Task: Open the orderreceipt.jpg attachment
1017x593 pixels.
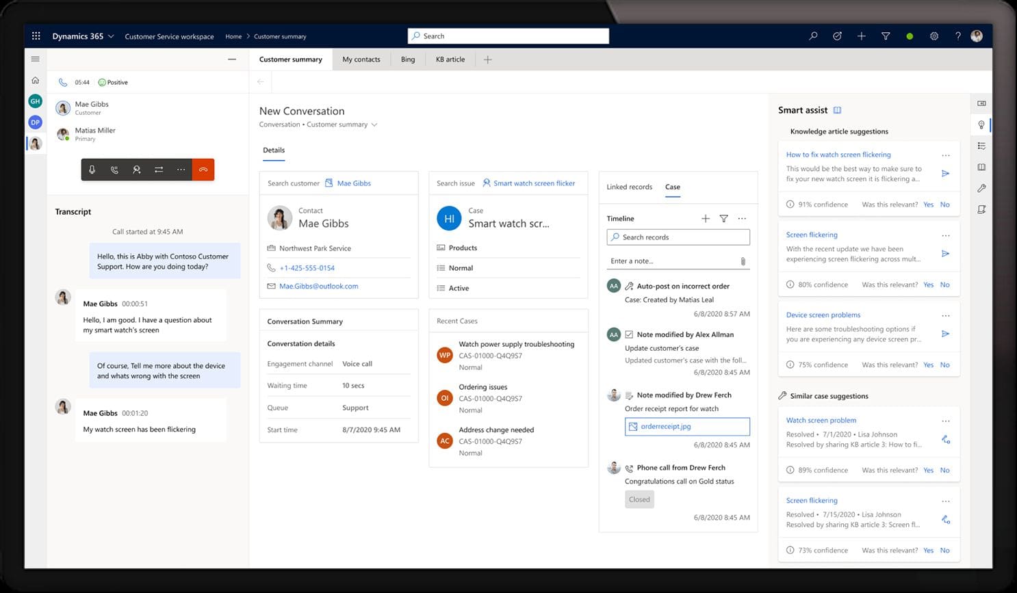Action: pyautogui.click(x=687, y=426)
